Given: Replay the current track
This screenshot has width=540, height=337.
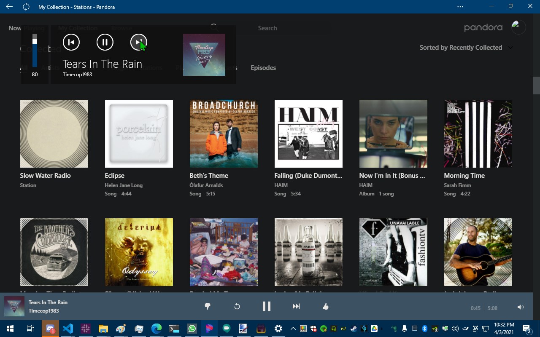Looking at the screenshot, I should (237, 307).
